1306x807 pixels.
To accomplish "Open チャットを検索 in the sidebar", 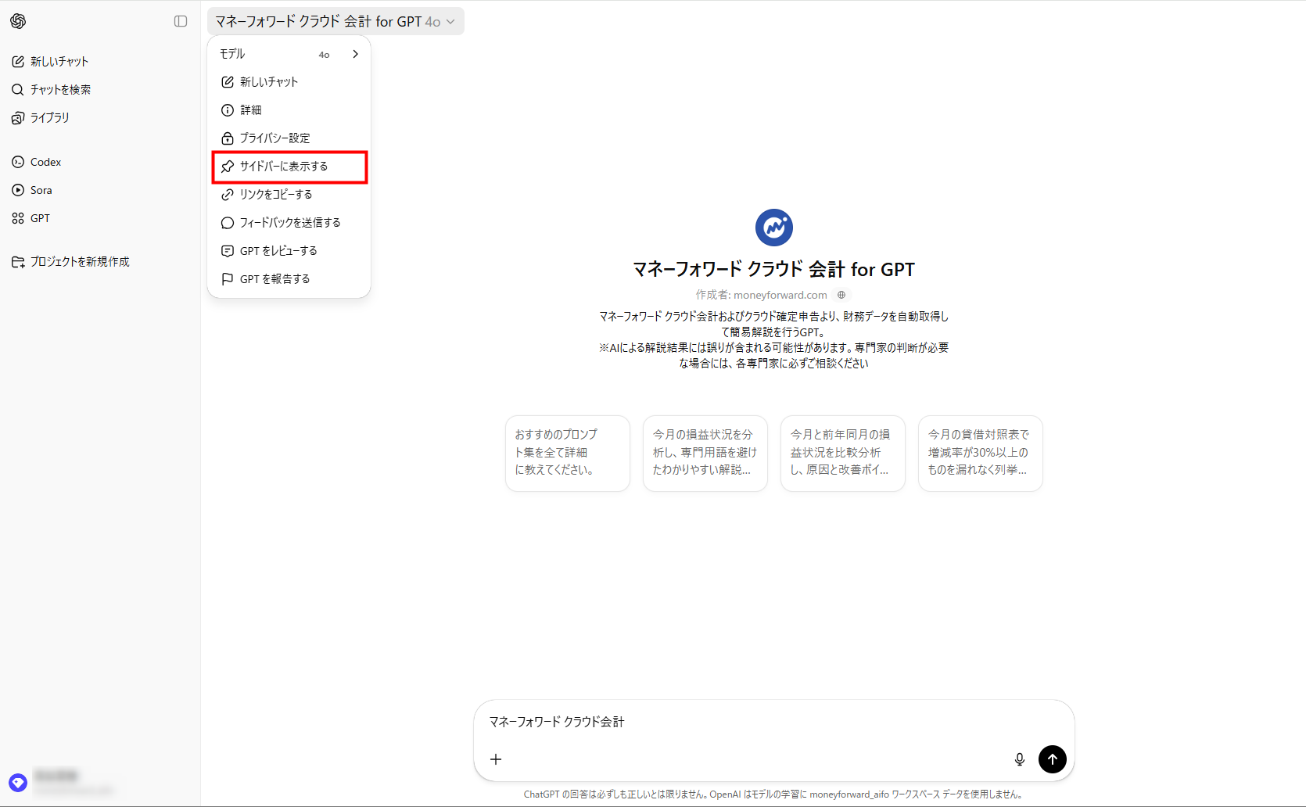I will pos(100,89).
